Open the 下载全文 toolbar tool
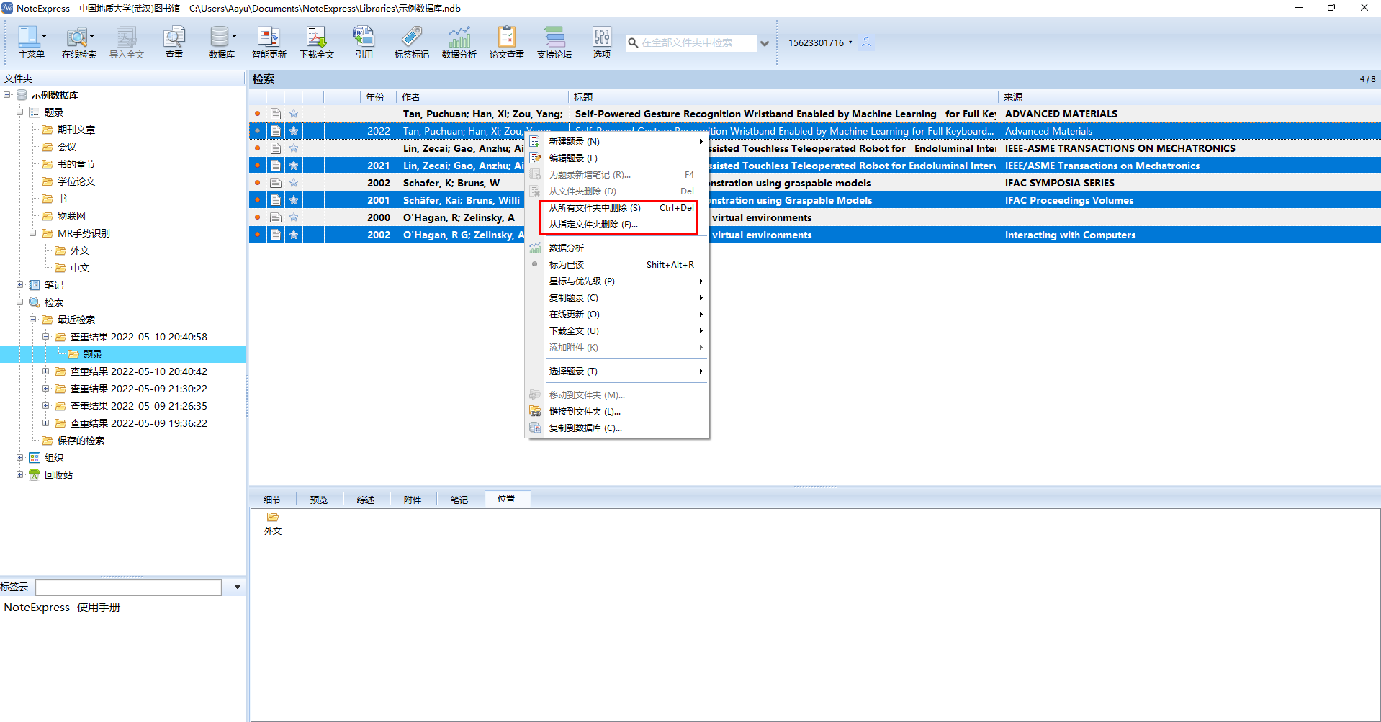The height and width of the screenshot is (722, 1381). 317,42
